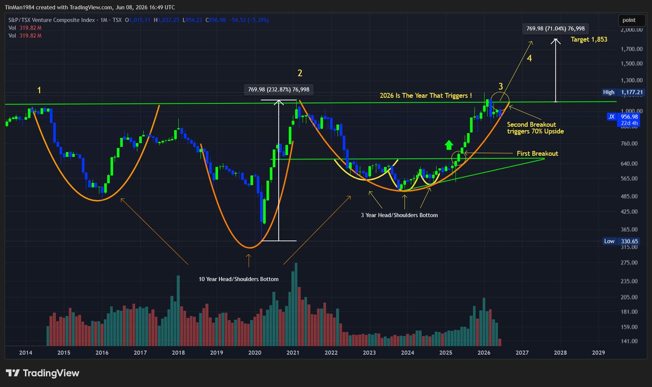The image size is (652, 387).
Task: Click the green up-arrow marker near 2025
Action: click(449, 145)
